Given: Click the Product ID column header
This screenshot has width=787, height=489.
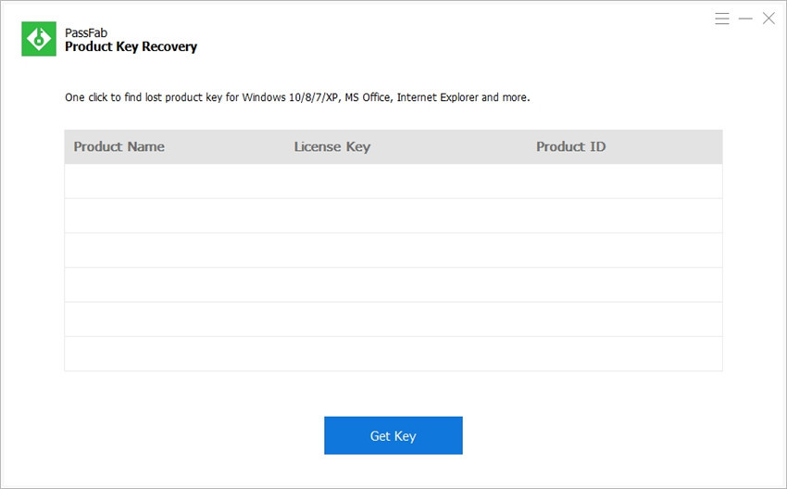Looking at the screenshot, I should tap(570, 146).
